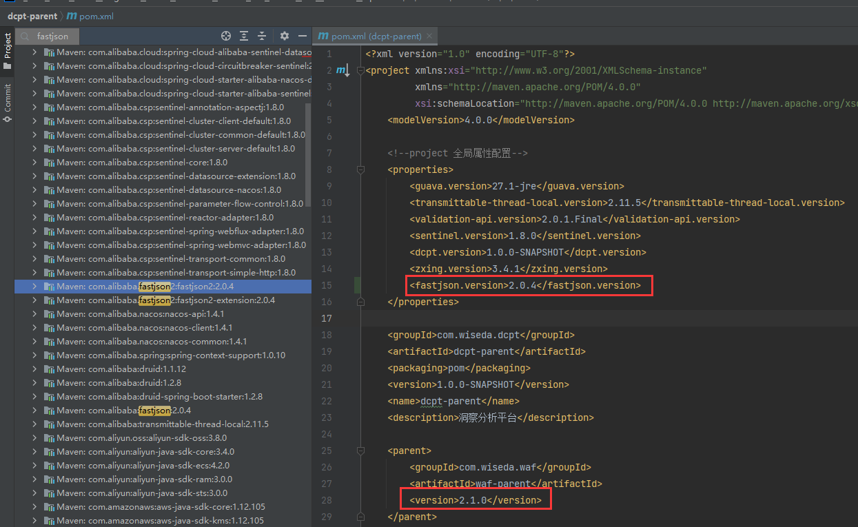This screenshot has width=858, height=527.
Task: Click the packaging pom line
Action: tap(459, 368)
